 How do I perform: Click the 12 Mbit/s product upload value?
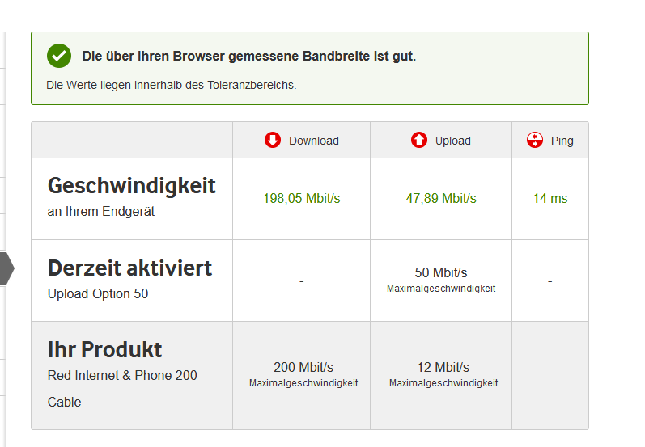(443, 367)
